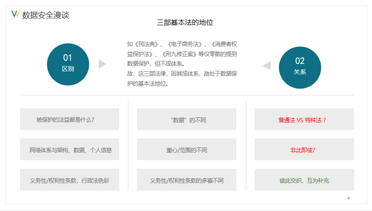Click the 01 区别 teal circle

pos(68,64)
